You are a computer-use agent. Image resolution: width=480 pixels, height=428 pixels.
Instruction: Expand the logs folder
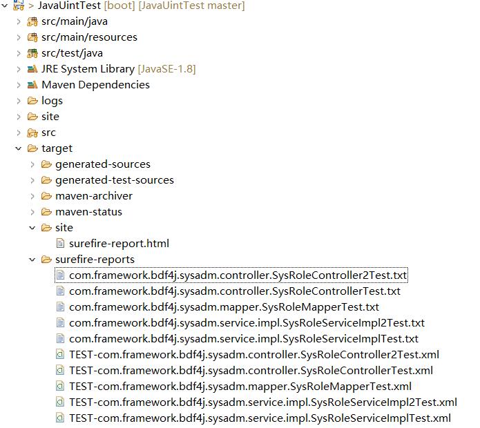19,101
